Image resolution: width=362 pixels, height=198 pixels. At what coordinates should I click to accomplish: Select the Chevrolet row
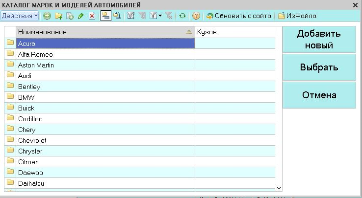click(140, 140)
